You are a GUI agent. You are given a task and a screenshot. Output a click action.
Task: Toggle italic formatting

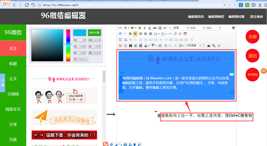(145, 28)
